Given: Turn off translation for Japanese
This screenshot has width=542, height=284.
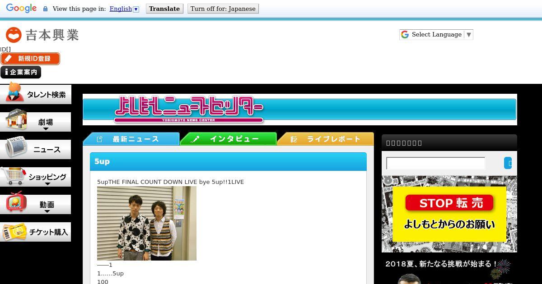Looking at the screenshot, I should (223, 9).
